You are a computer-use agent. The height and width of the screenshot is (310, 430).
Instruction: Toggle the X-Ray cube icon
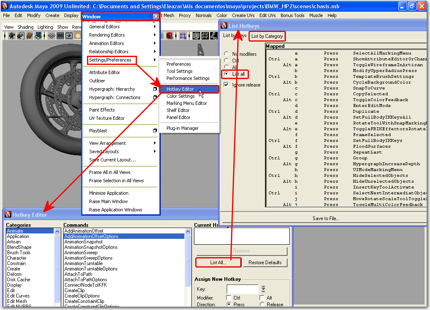[x=196, y=36]
